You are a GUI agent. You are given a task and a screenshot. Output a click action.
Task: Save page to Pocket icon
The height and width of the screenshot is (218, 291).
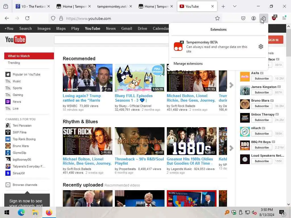[243, 18]
